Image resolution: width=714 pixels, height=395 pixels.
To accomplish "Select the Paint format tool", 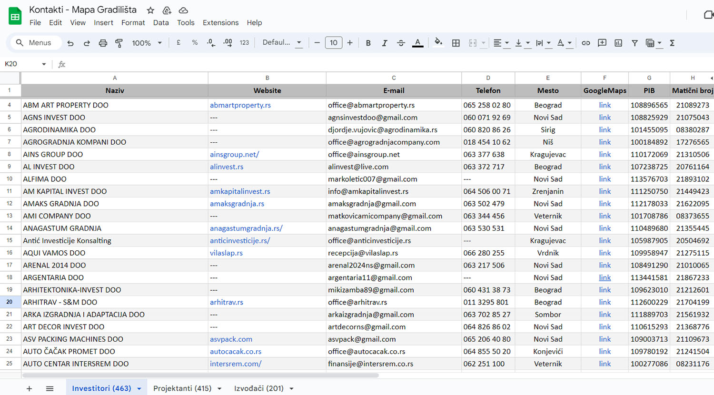I will click(x=119, y=43).
